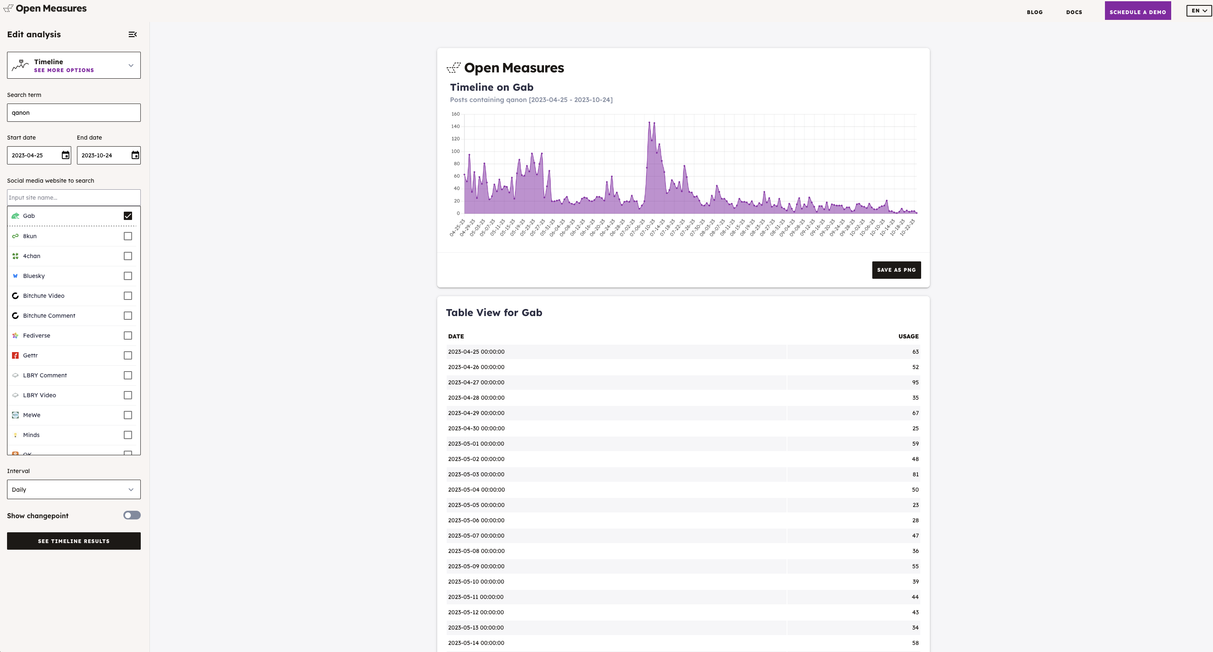Check the Bitchute Video checkbox
Screen dimensions: 1213x652
(x=128, y=296)
